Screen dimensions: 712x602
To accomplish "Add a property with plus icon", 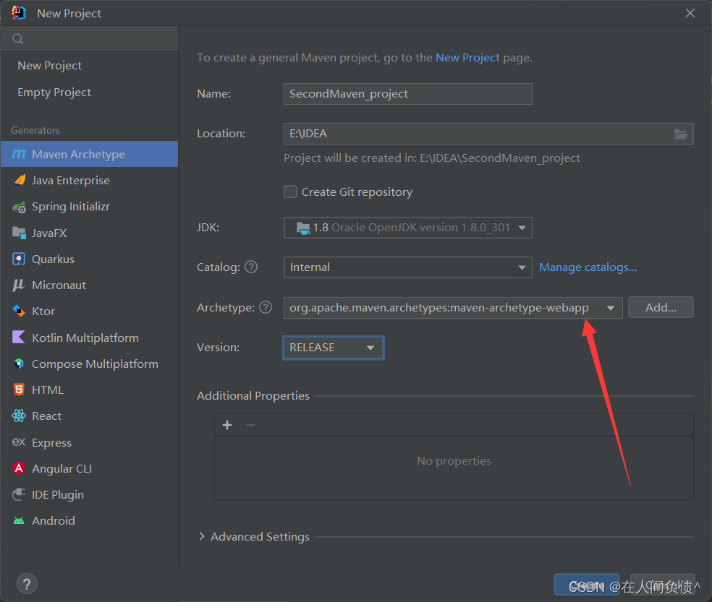I will [227, 425].
